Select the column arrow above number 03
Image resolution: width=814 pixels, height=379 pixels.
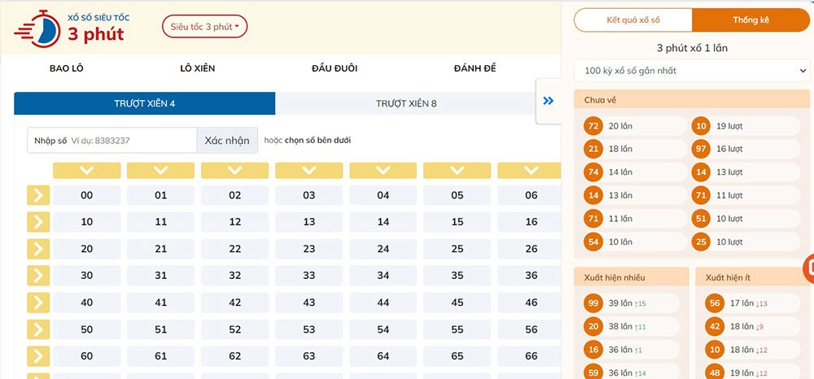point(309,170)
